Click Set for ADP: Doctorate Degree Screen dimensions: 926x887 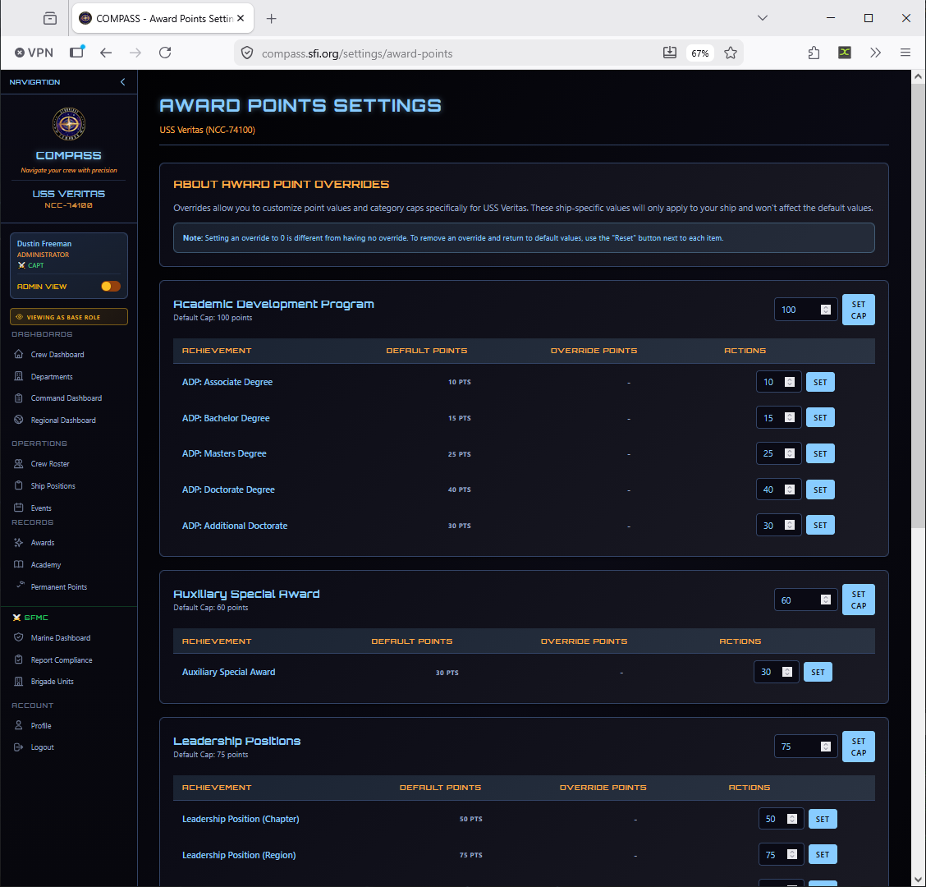click(820, 489)
